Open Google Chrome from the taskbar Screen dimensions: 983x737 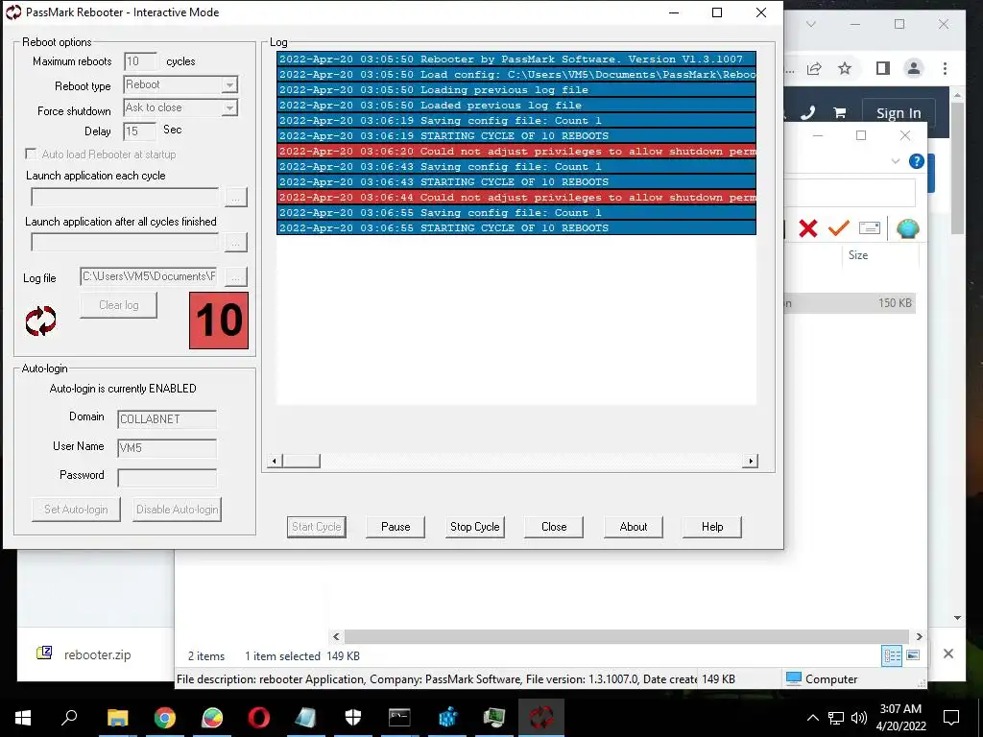(165, 718)
